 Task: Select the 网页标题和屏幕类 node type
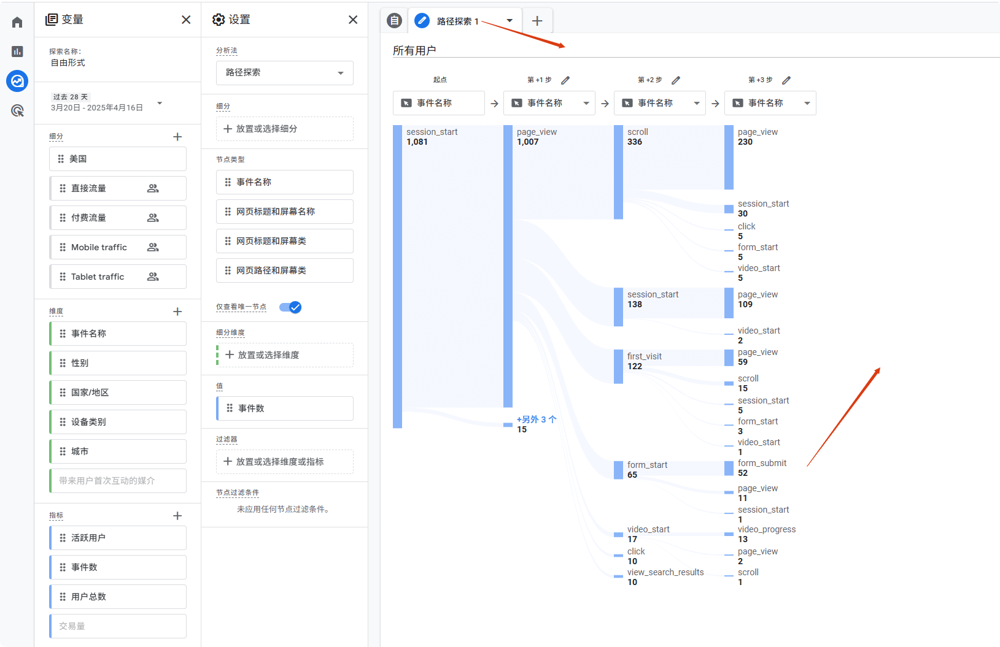(285, 241)
